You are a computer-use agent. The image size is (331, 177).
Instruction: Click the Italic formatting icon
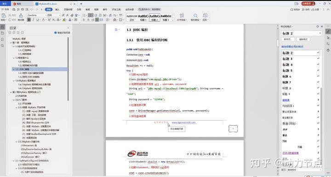33,20
